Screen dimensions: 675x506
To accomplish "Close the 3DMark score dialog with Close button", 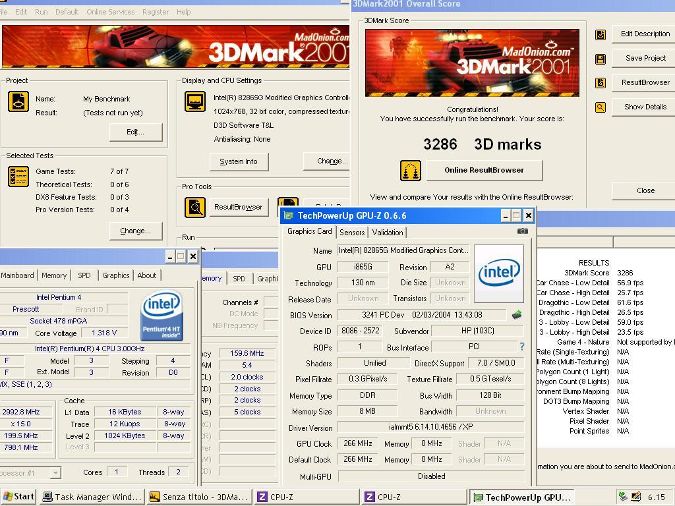I will tap(645, 190).
